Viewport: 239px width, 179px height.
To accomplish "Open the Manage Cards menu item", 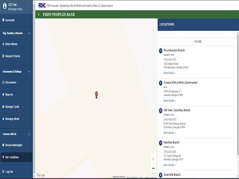I will [x=16, y=107].
